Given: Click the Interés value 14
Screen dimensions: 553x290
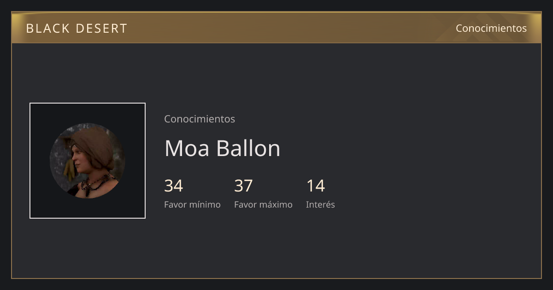Looking at the screenshot, I should click(x=316, y=186).
